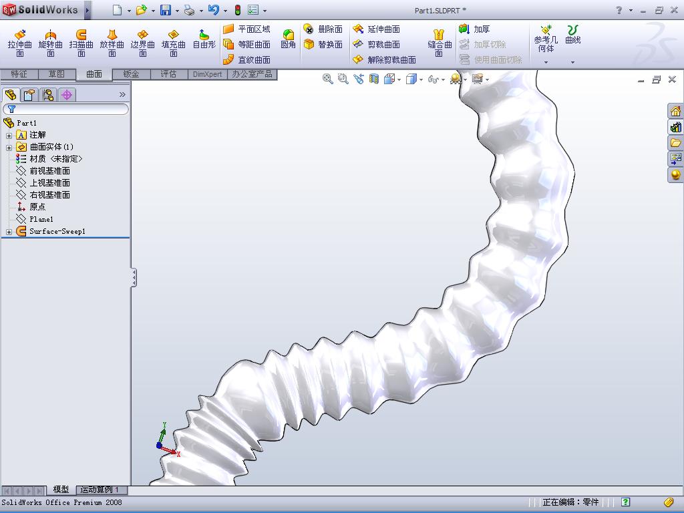684x513 pixels.
Task: Select the 模型 model tab
Action: click(61, 490)
